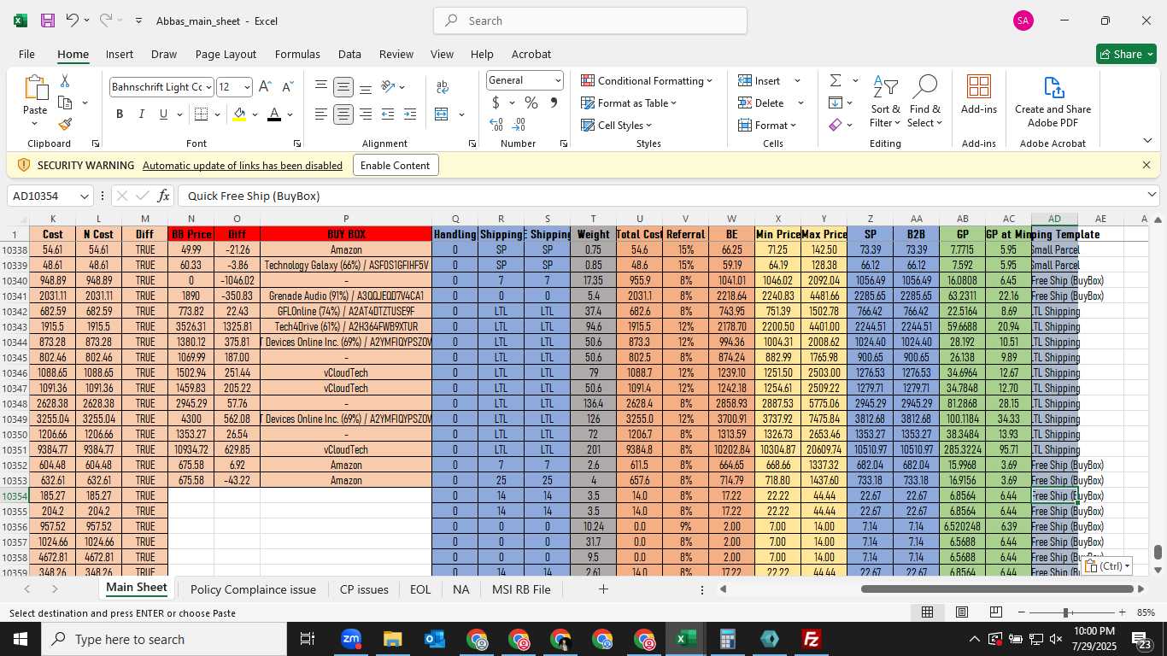1167x656 pixels.
Task: Click the AutoSum sigma icon
Action: 835,80
